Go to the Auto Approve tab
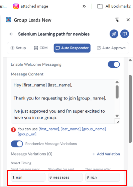This screenshot has height=187, width=133. [x=111, y=48]
